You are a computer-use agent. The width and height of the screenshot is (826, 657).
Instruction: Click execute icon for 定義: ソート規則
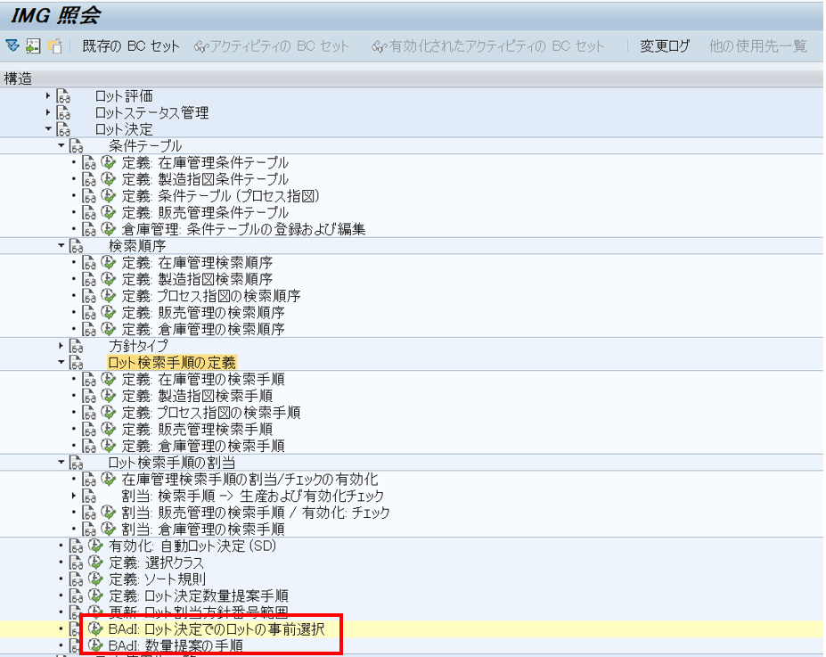(95, 579)
